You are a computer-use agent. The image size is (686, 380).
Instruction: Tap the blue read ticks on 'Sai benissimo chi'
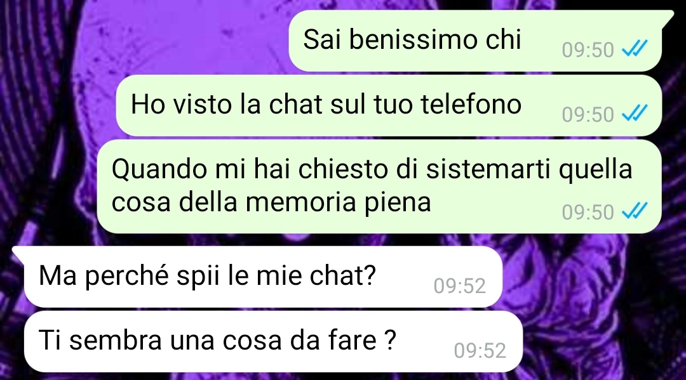pyautogui.click(x=635, y=48)
